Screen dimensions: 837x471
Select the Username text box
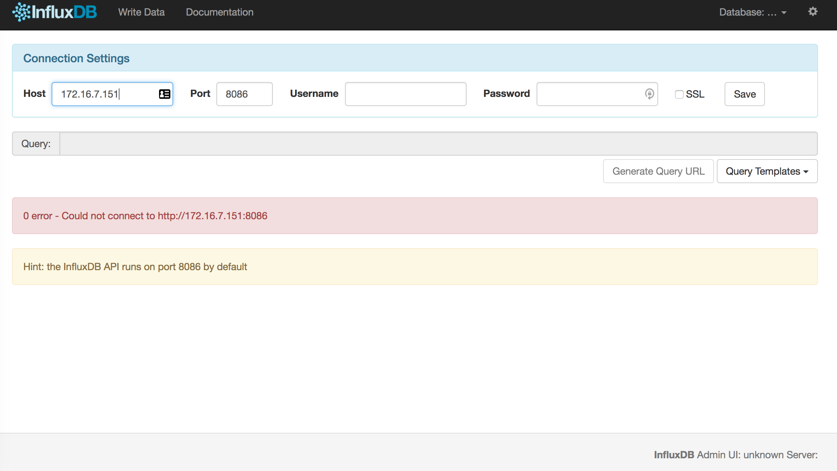coord(405,94)
